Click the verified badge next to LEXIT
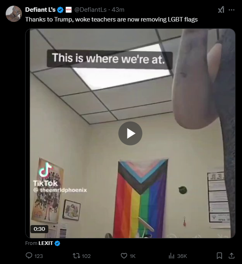Image resolution: width=242 pixels, height=264 pixels. [x=57, y=243]
